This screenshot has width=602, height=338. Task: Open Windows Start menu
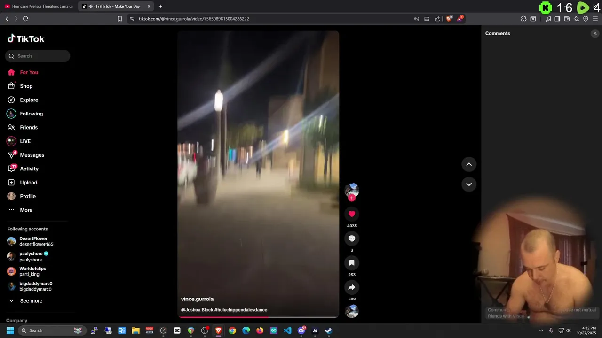point(10,330)
